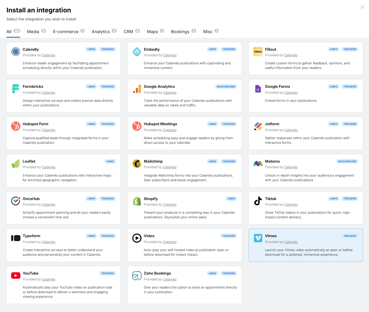This screenshot has height=312, width=369.
Task: Click the Tiktok logo icon
Action: (258, 201)
